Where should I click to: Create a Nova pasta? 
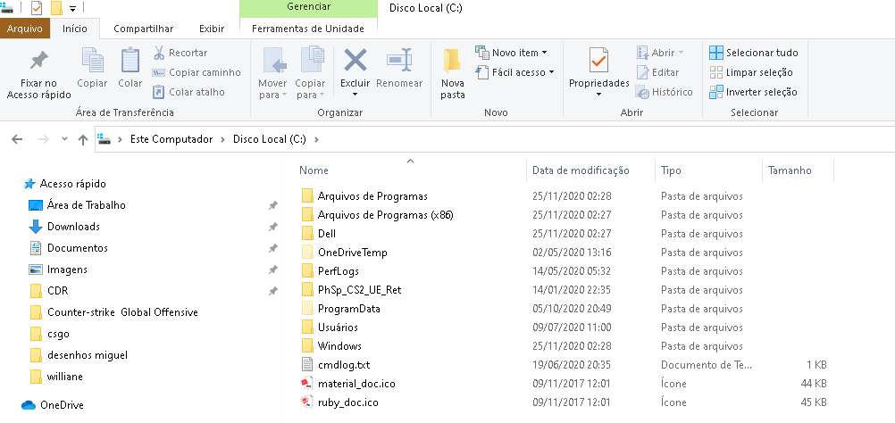(453, 73)
